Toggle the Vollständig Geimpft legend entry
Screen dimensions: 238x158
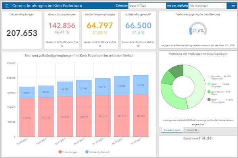point(97,152)
